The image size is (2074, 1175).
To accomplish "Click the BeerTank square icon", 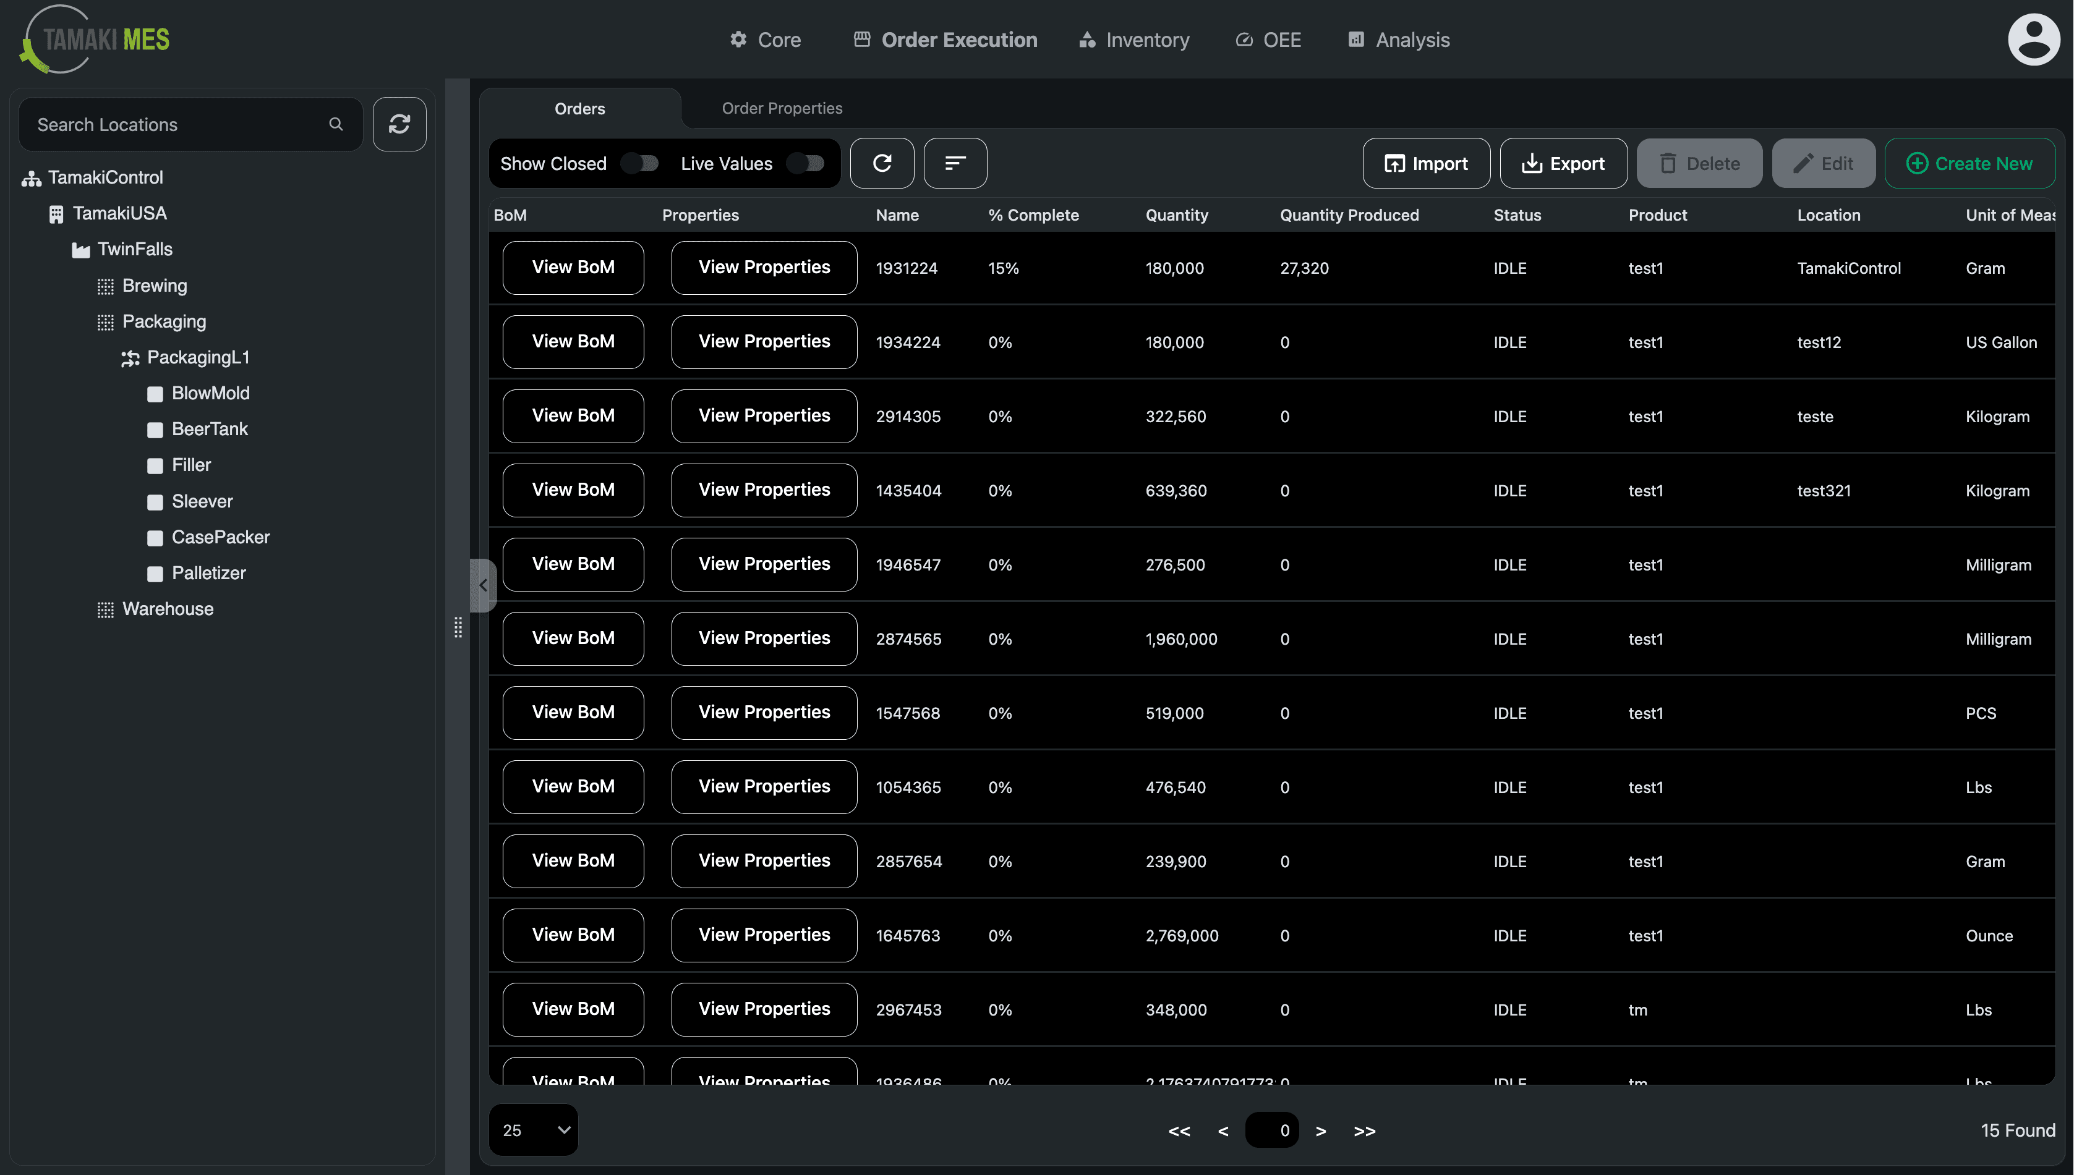I will pyautogui.click(x=155, y=430).
